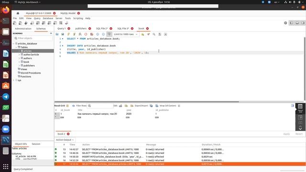Screen dimensions: 306x172
Task: Click the Beautify query broom icon
Action: point(148,34)
